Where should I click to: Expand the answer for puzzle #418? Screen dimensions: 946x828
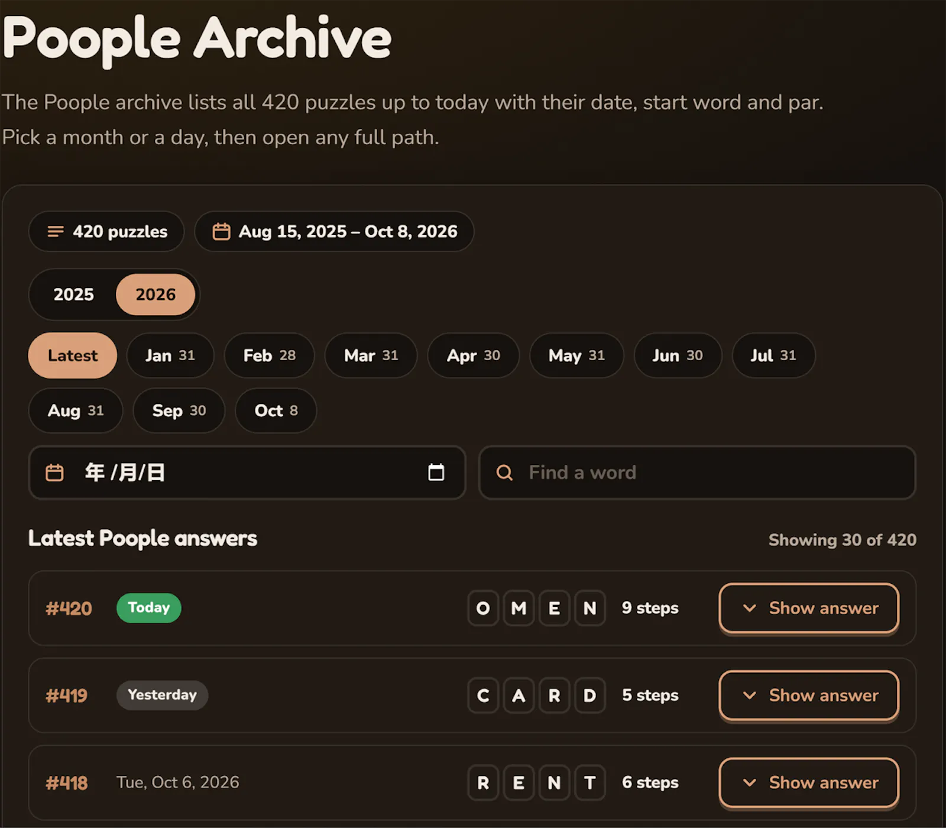tap(809, 782)
